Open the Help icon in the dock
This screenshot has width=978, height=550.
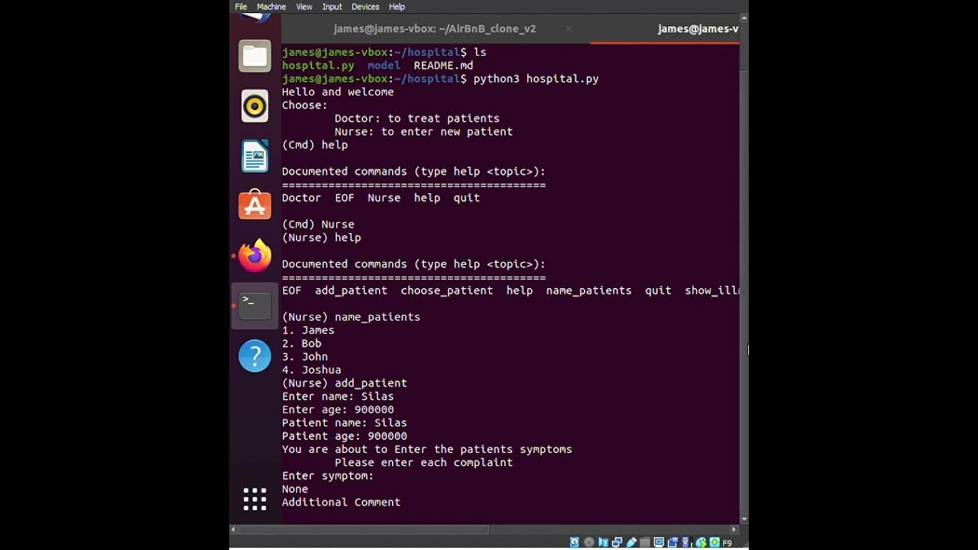tap(254, 356)
